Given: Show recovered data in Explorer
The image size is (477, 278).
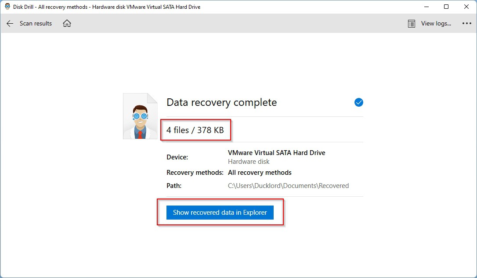Looking at the screenshot, I should pos(220,213).
